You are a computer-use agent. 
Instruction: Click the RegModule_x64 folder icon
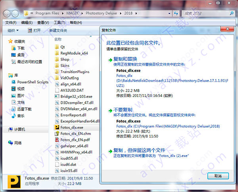[x=57, y=53]
